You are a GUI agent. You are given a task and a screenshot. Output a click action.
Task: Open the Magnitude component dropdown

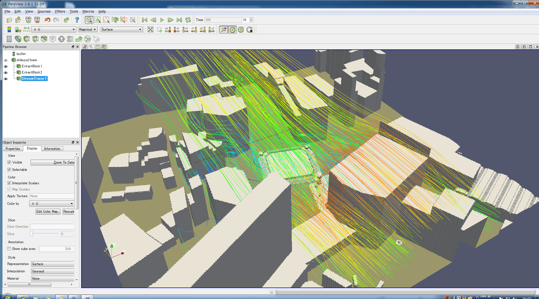(88, 29)
